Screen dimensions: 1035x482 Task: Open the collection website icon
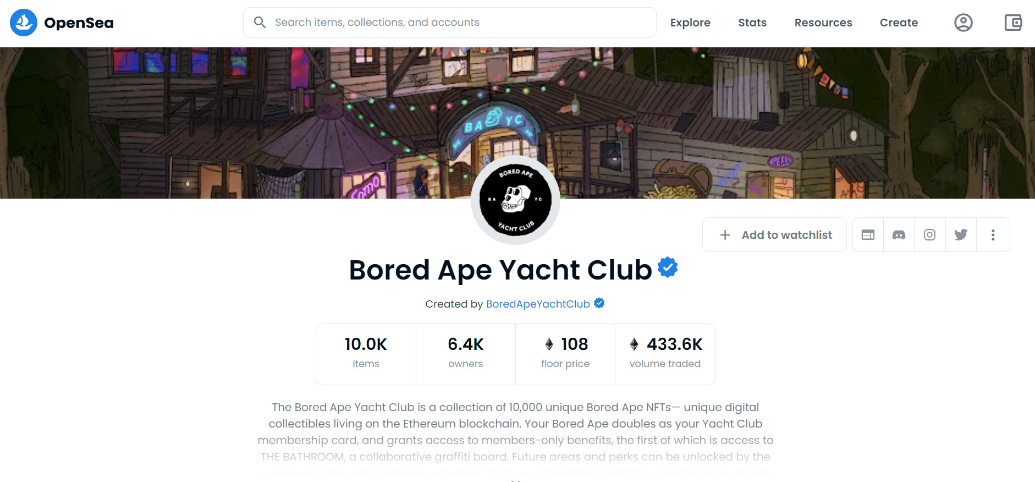click(x=868, y=235)
